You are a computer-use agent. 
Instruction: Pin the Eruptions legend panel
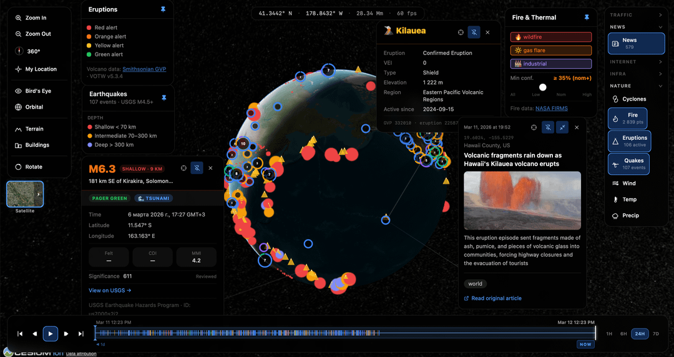(164, 10)
